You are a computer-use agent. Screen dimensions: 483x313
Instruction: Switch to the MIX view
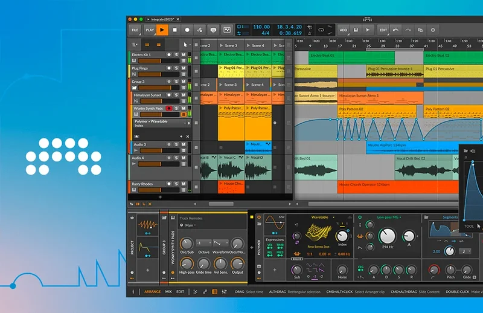point(168,291)
